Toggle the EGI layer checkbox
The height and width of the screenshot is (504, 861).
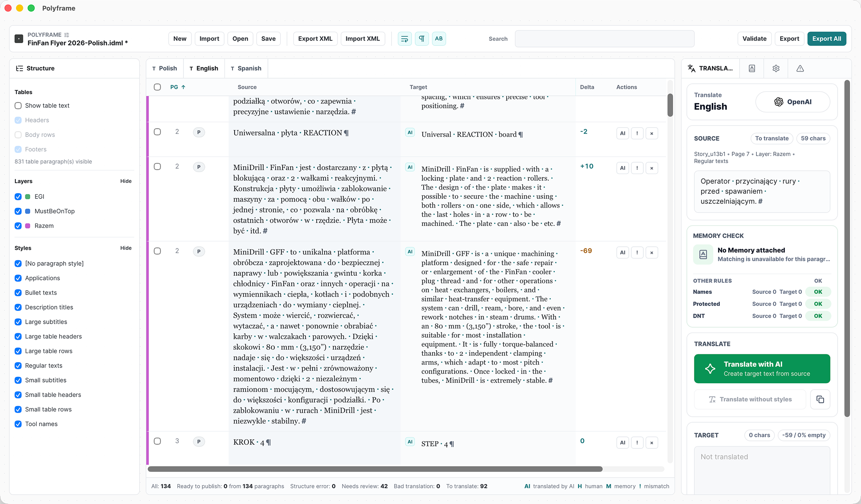click(x=18, y=196)
